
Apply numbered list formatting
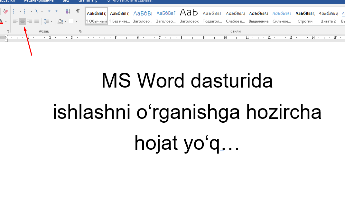pyautogui.click(x=26, y=11)
